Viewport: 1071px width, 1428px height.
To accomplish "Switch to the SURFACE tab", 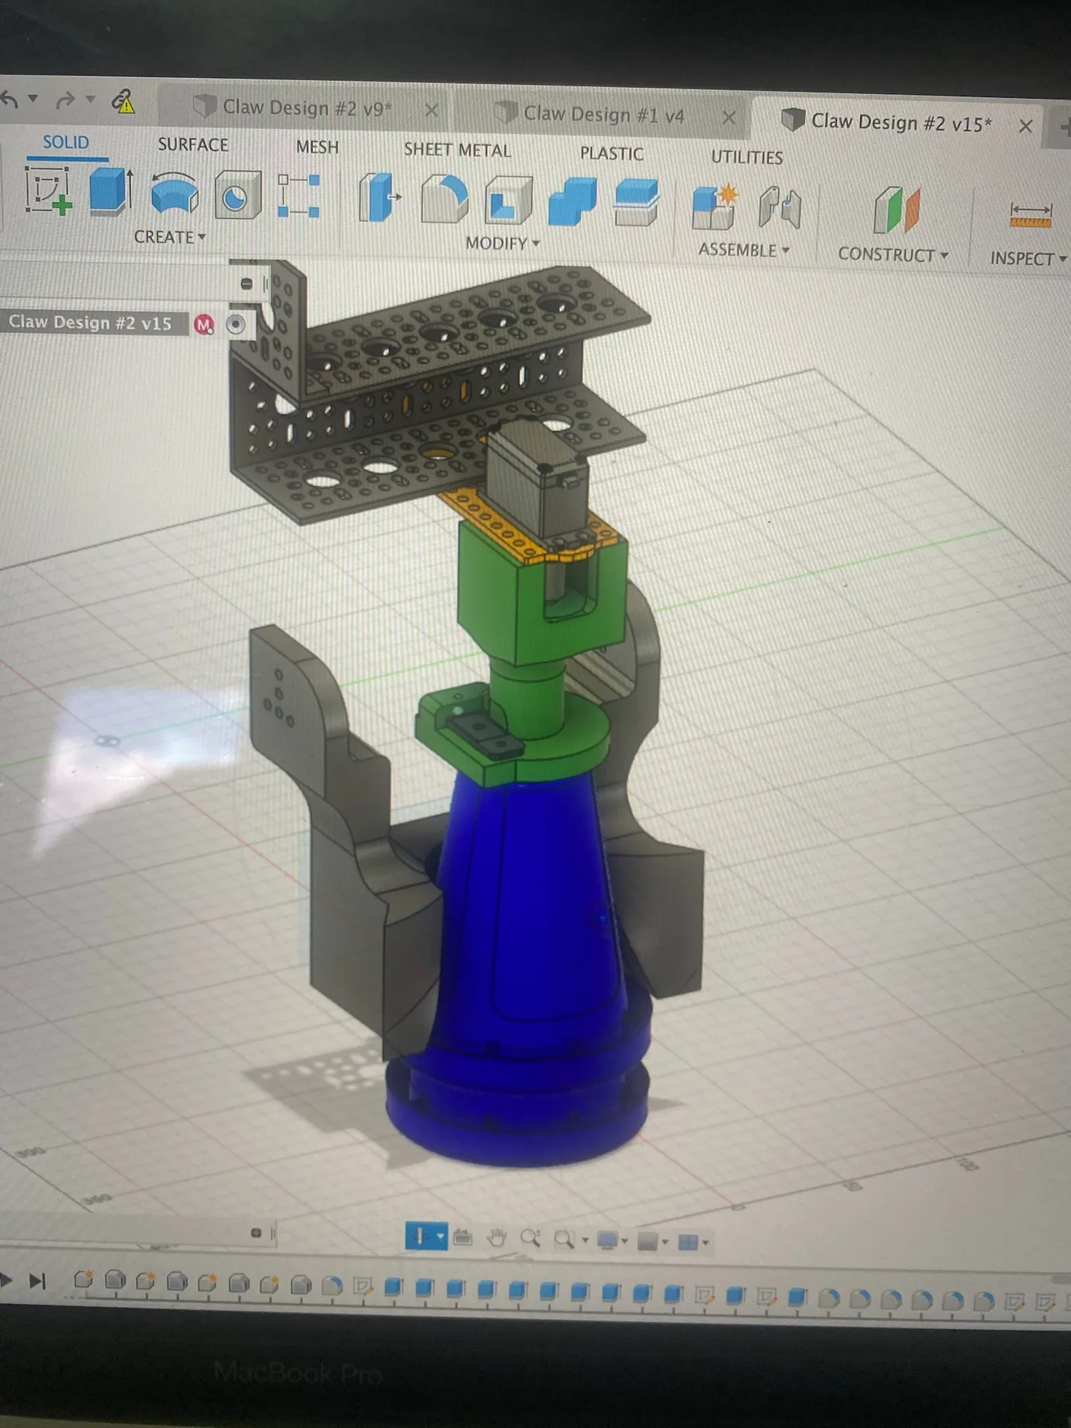I will (193, 144).
